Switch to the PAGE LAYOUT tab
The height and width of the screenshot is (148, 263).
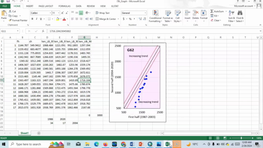click(x=46, y=6)
